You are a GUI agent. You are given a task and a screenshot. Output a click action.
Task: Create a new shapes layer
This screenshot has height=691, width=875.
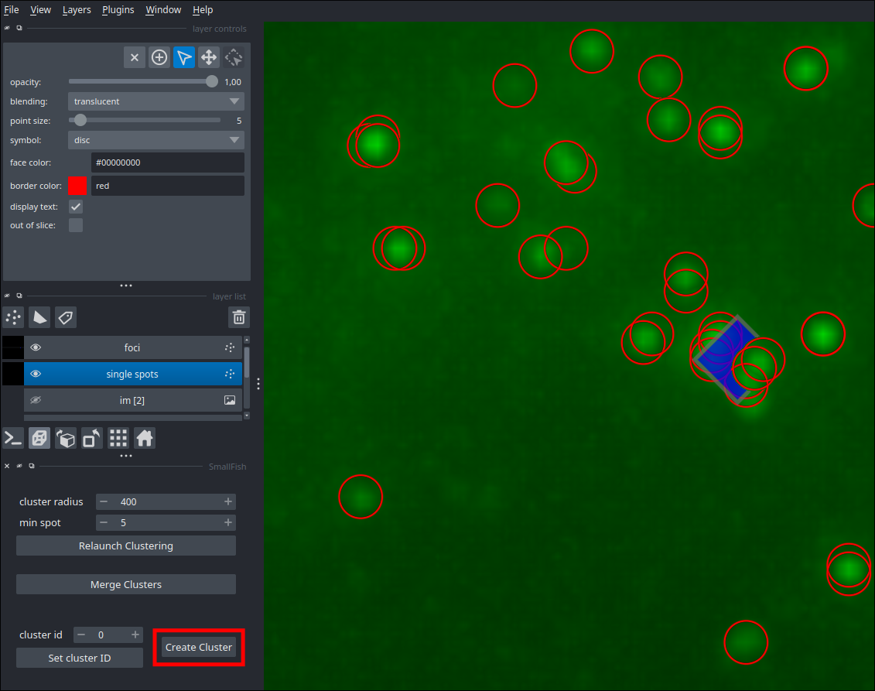click(39, 317)
